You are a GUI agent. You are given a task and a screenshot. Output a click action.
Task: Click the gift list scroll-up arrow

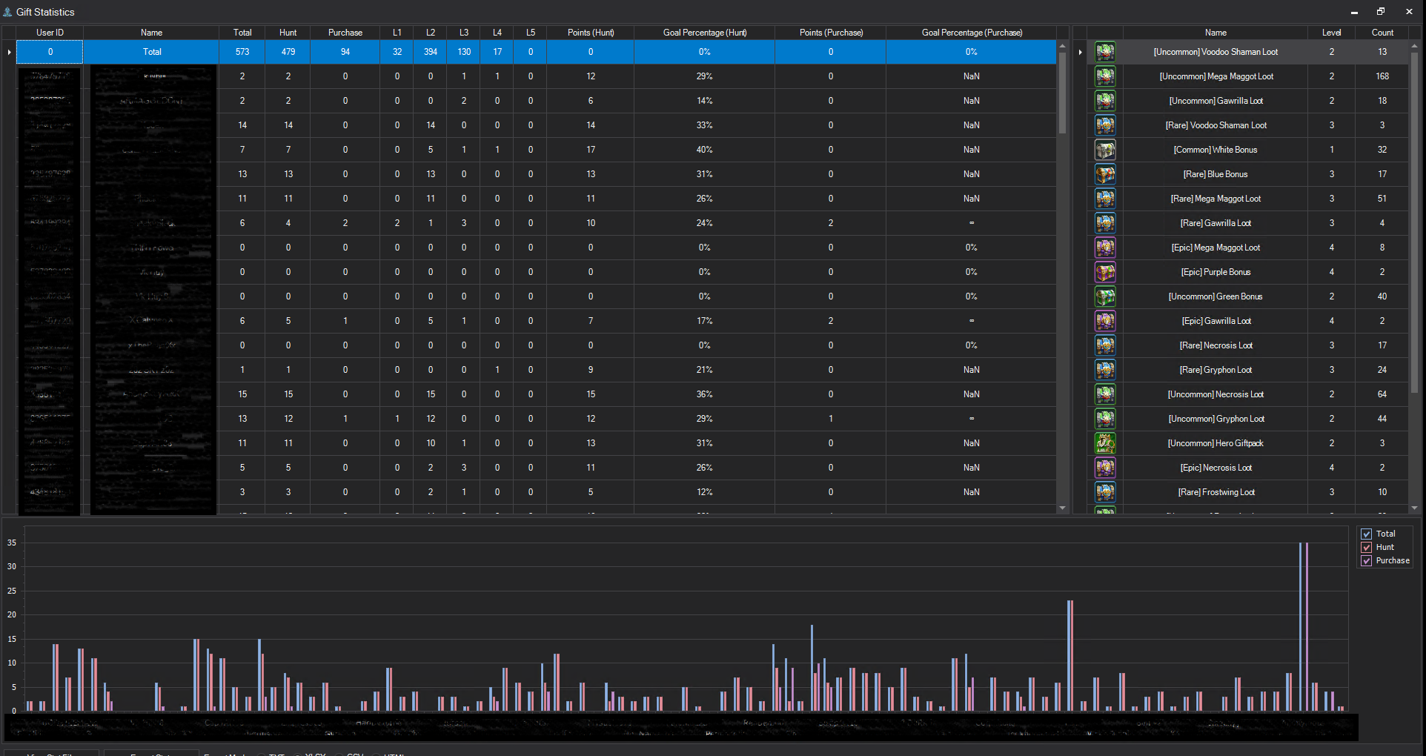pyautogui.click(x=1414, y=46)
